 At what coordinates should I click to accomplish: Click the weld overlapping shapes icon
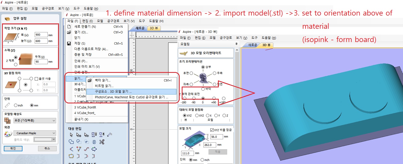click(x=71, y=142)
